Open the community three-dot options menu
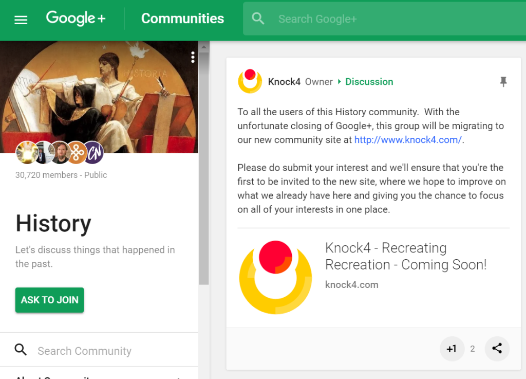The width and height of the screenshot is (526, 379). pos(193,57)
